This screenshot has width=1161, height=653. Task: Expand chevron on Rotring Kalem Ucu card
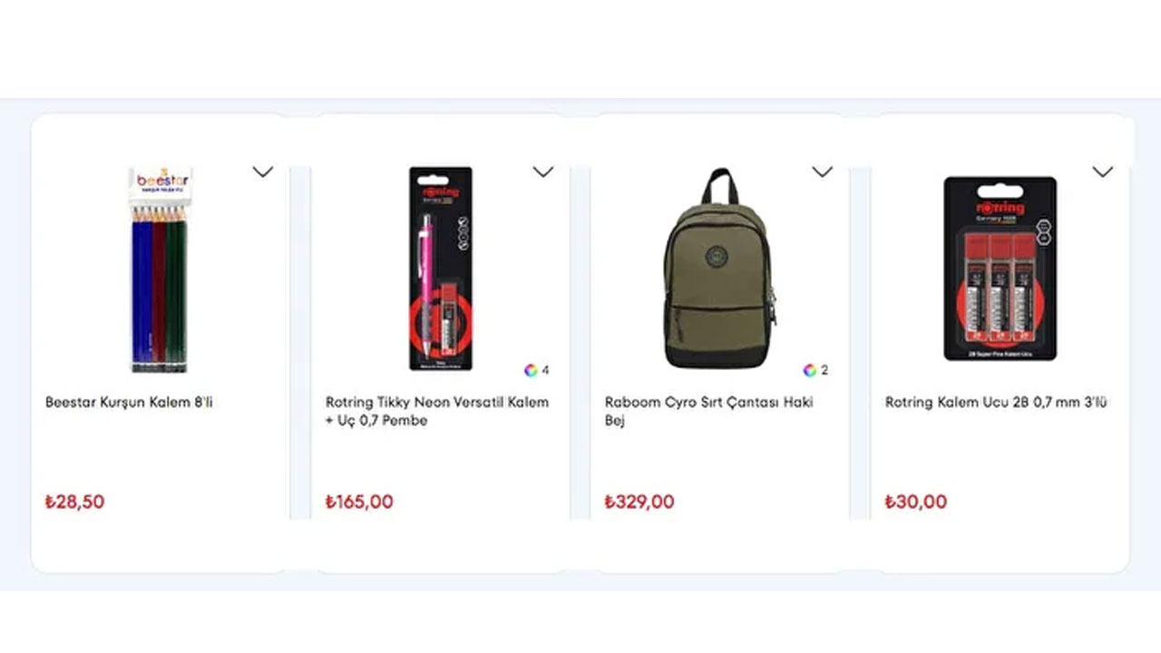[1102, 171]
